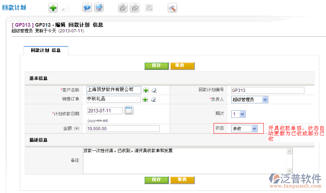Click the hammer tool icon in toolbar
The width and height of the screenshot is (326, 193).
[172, 8]
